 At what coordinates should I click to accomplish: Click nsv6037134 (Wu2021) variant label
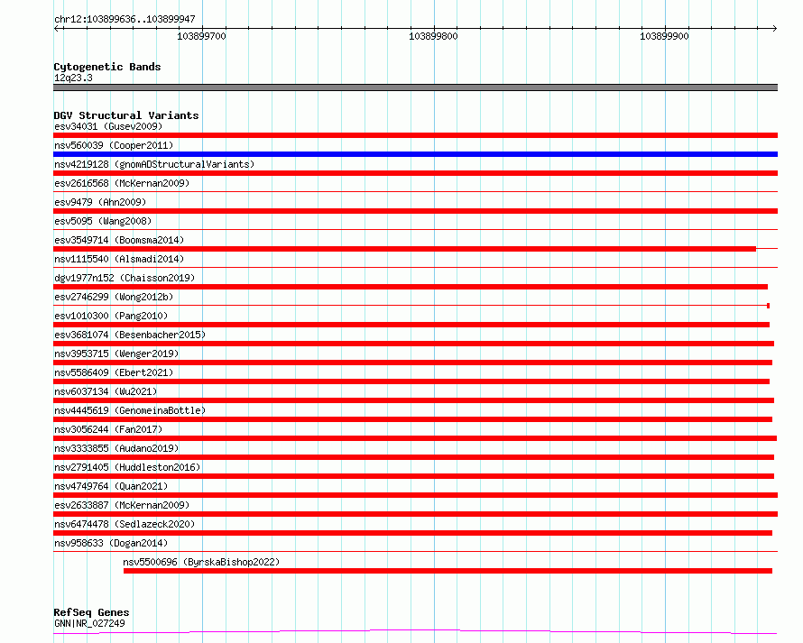click(106, 391)
